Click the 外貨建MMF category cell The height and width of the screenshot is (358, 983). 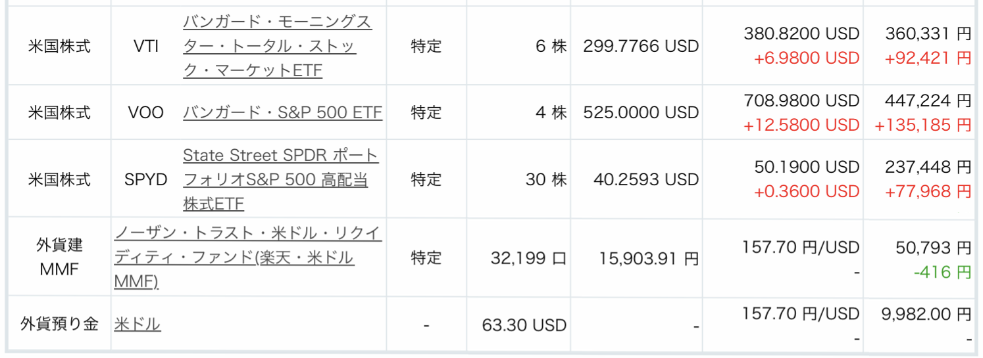coord(59,257)
